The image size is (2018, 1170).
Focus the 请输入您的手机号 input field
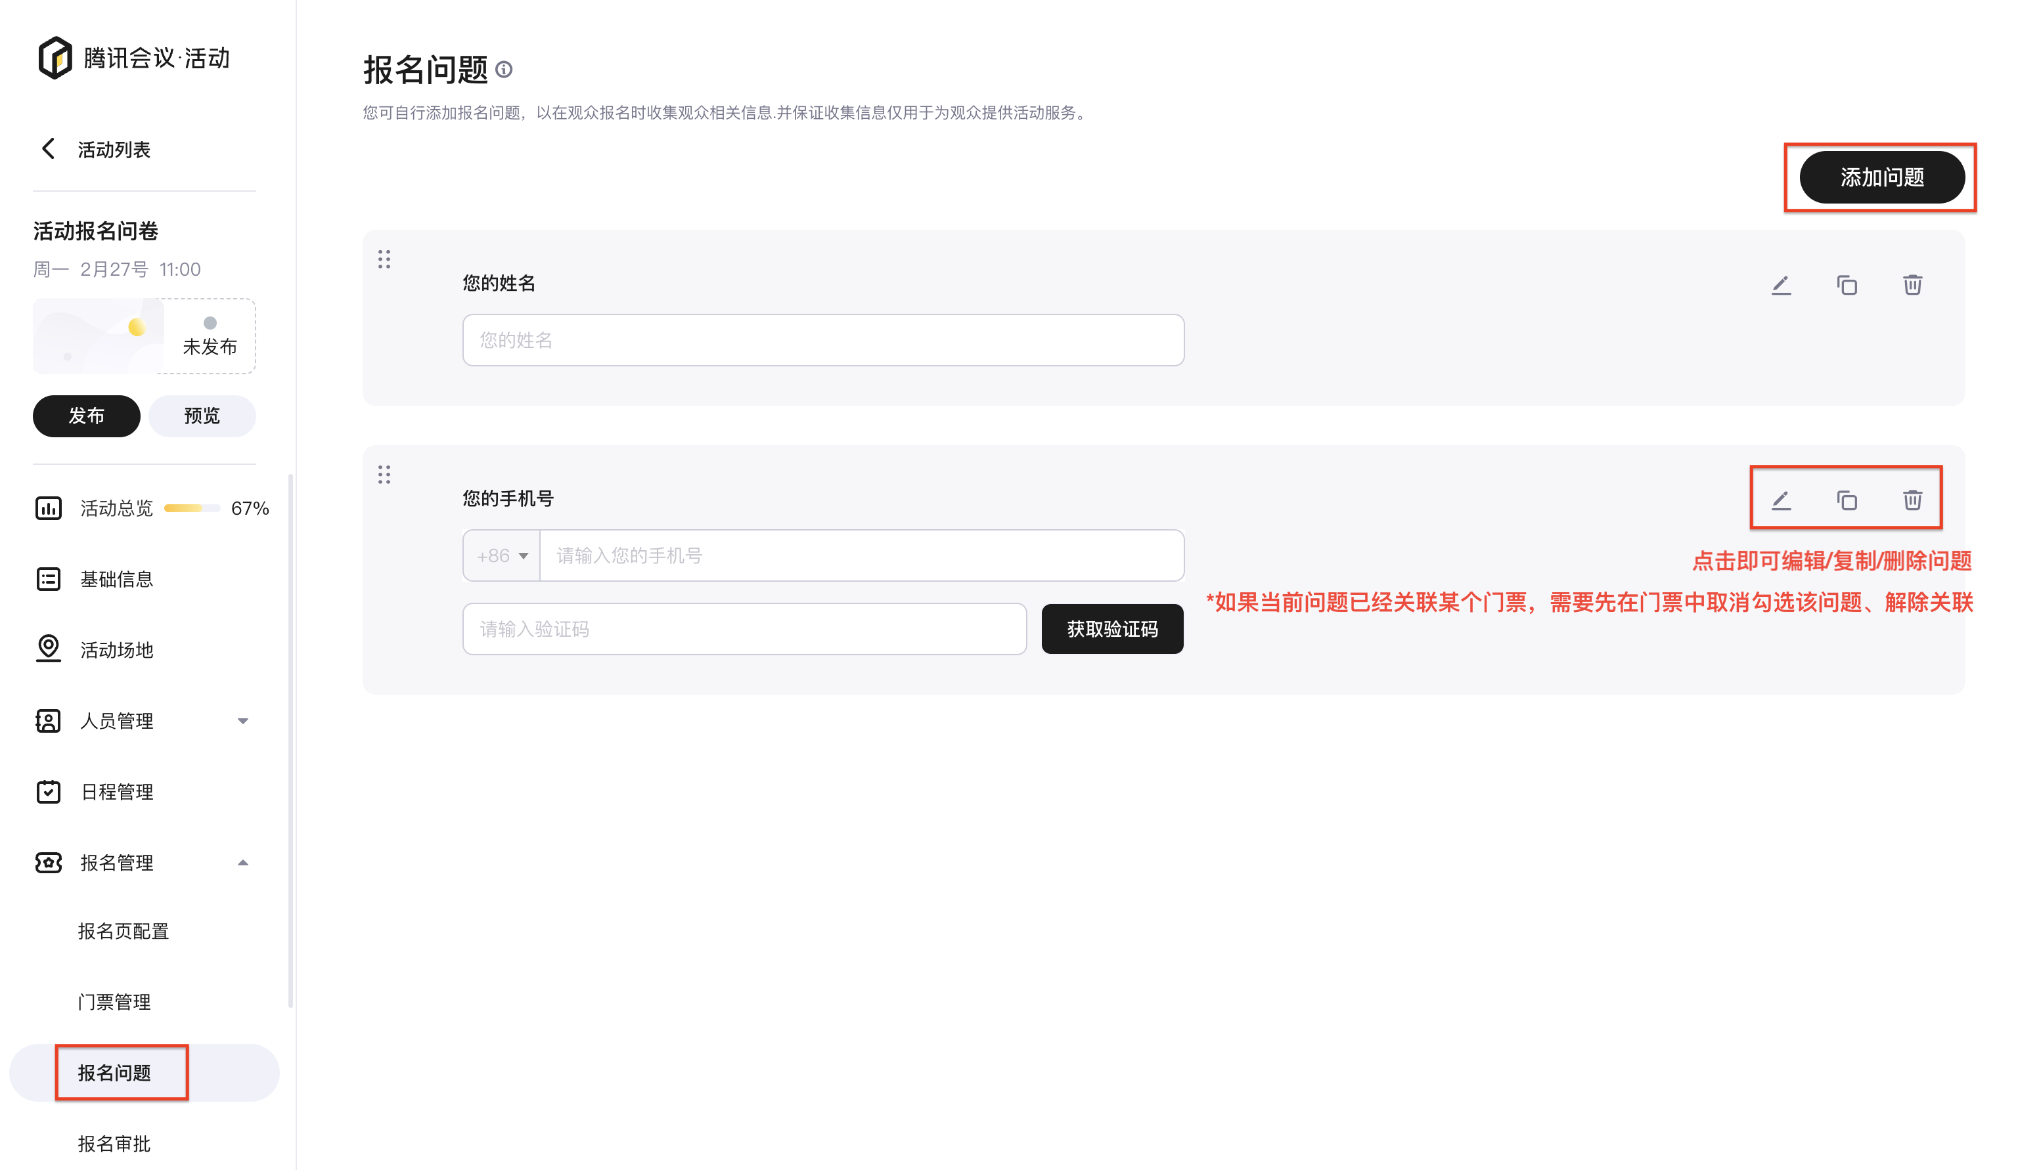(863, 555)
